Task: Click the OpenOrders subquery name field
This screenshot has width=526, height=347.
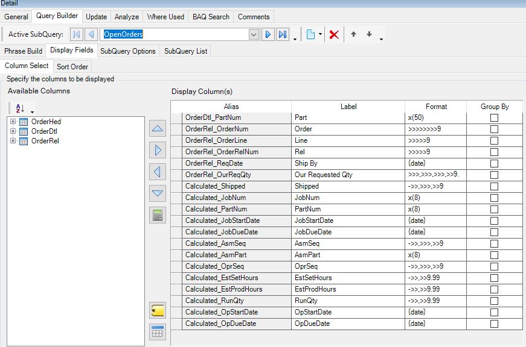Action: coord(175,34)
